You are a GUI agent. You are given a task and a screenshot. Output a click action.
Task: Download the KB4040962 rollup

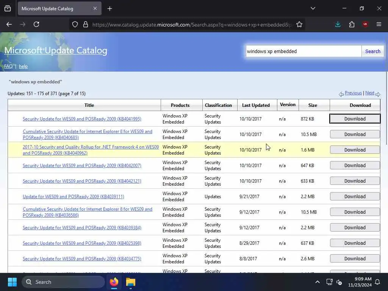click(x=355, y=150)
